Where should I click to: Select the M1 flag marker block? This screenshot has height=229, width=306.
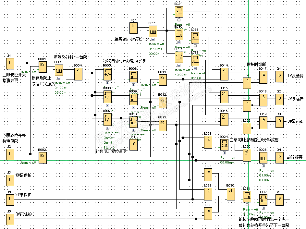(x=134, y=145)
